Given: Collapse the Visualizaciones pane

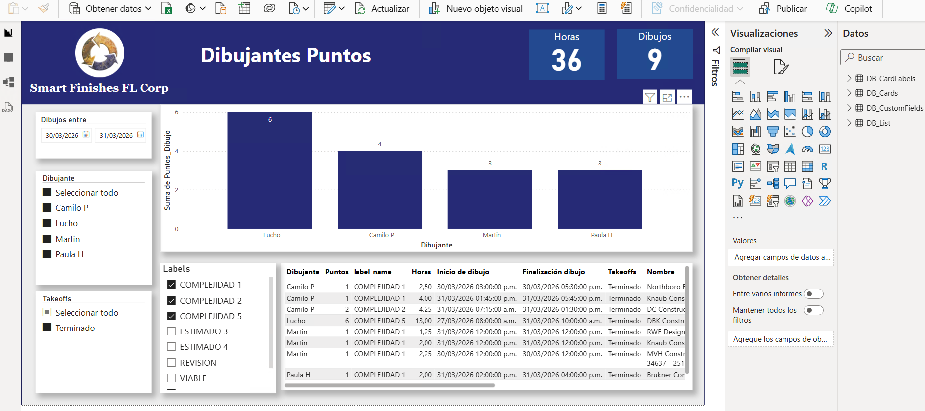Looking at the screenshot, I should coord(828,33).
